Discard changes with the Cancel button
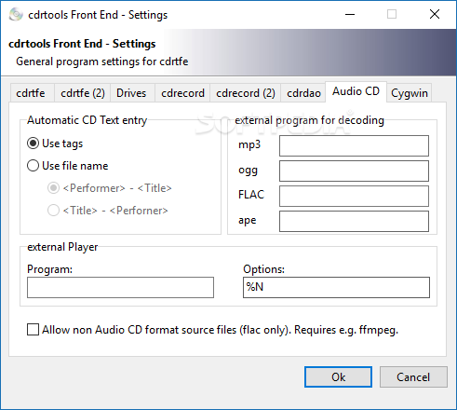The height and width of the screenshot is (410, 457). (413, 376)
